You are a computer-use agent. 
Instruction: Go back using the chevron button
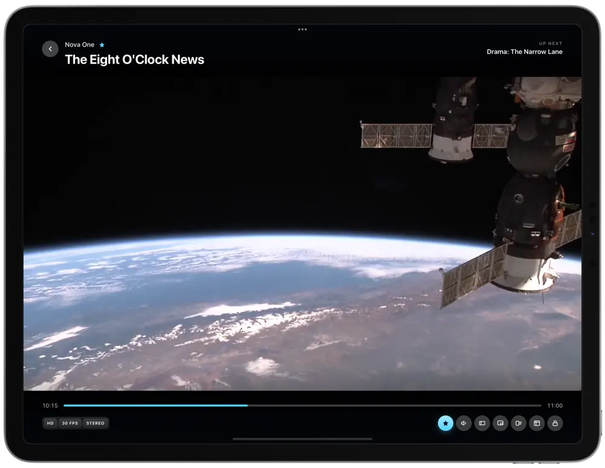pos(50,49)
